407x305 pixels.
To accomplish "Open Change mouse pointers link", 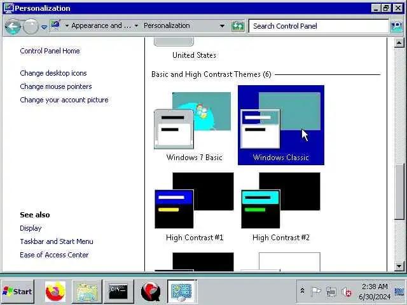I will pyautogui.click(x=56, y=86).
